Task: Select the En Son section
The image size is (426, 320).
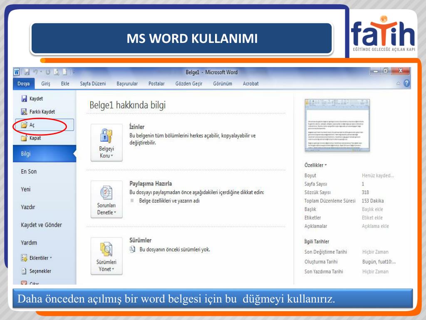Action: 29,171
